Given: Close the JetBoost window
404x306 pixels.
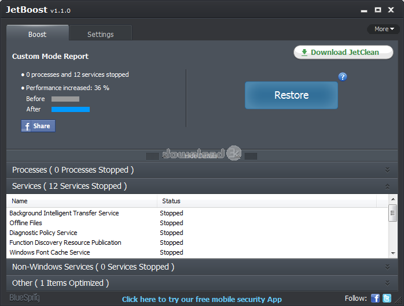Looking at the screenshot, I should coord(391,10).
